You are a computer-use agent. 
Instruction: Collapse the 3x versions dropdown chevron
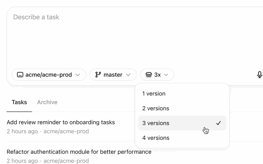coord(166,75)
